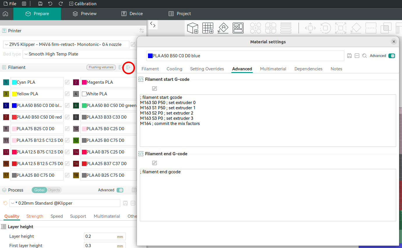Click filament 3 yellow color swatch

click(x=6, y=94)
